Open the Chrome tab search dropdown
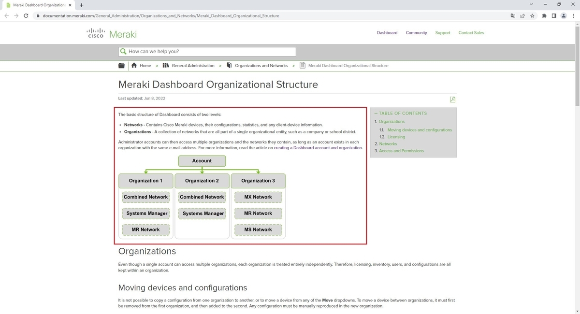The width and height of the screenshot is (580, 314). pos(531,4)
